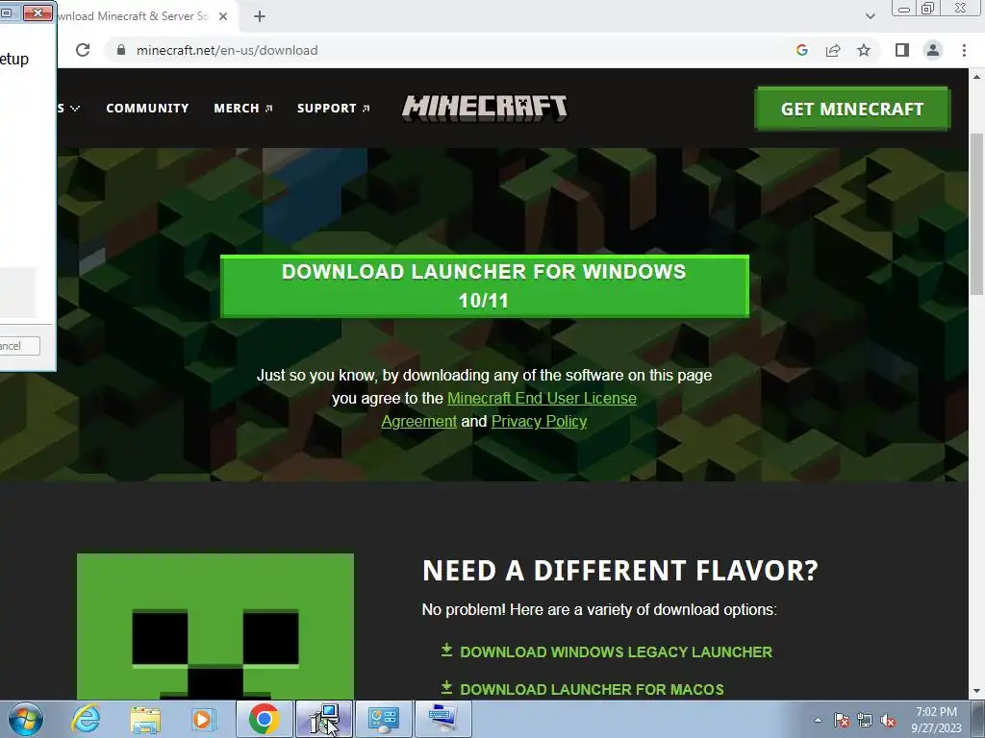Open the Chrome profile avatar
This screenshot has width=985, height=738.
coord(933,50)
